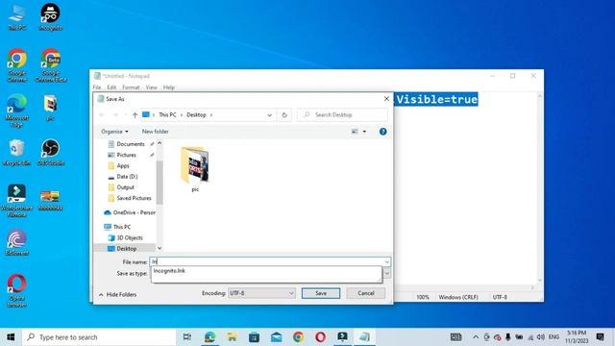Select Documents in navigation pane

(x=131, y=144)
